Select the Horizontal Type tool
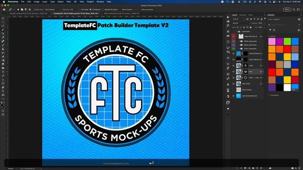 (x=3, y=72)
